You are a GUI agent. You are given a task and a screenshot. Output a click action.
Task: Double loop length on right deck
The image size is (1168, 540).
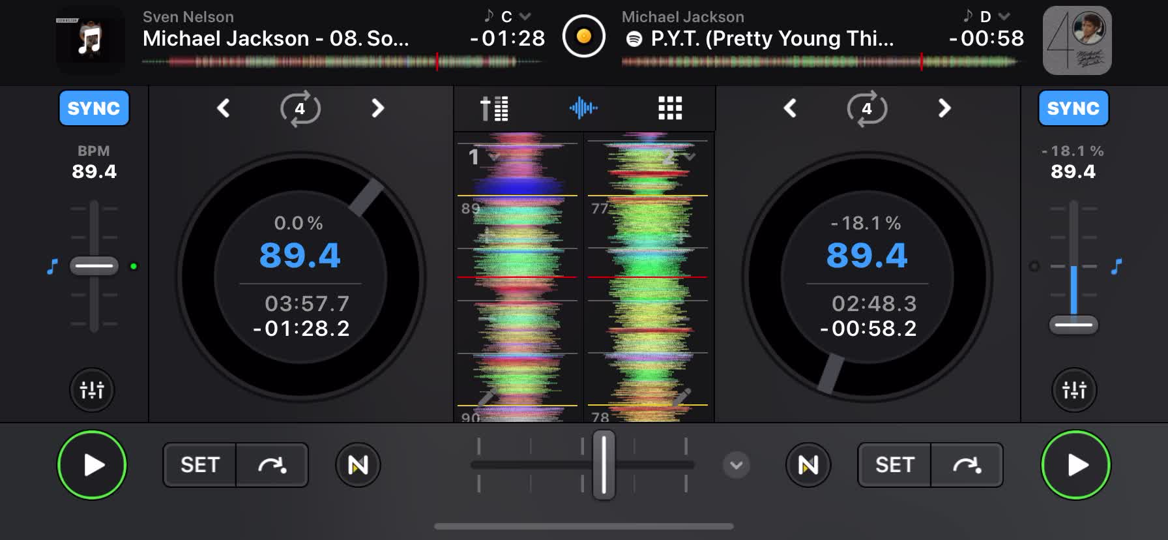pos(944,108)
